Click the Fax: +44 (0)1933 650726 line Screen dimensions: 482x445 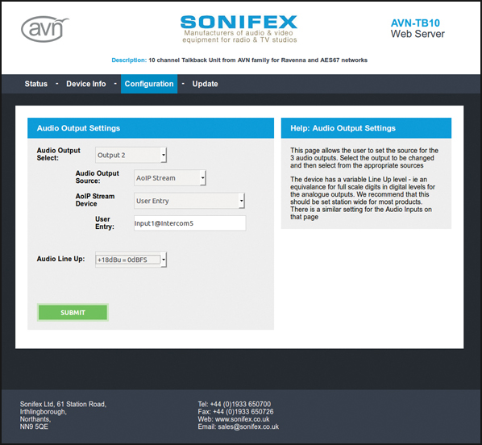pyautogui.click(x=235, y=412)
